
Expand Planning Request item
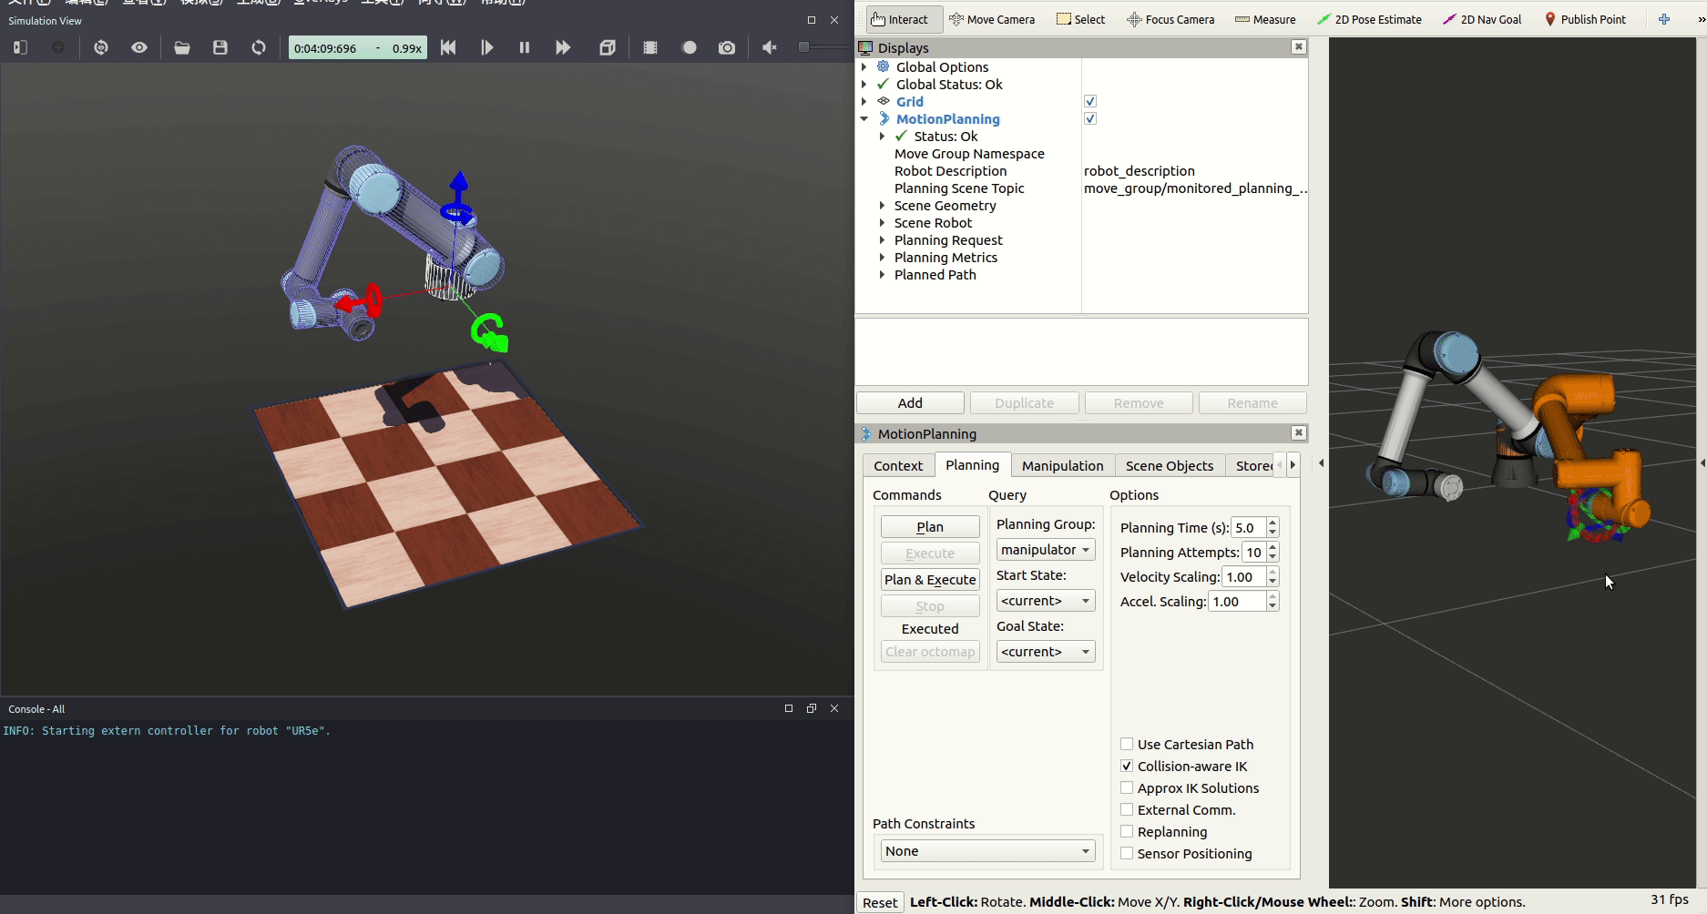pyautogui.click(x=882, y=240)
